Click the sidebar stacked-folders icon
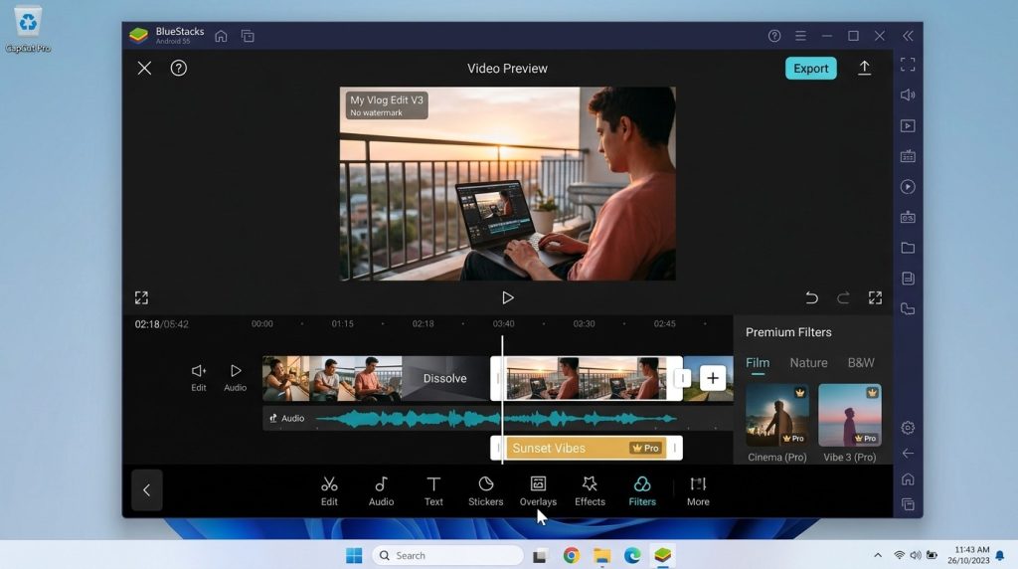Image resolution: width=1018 pixels, height=569 pixels. 908,308
